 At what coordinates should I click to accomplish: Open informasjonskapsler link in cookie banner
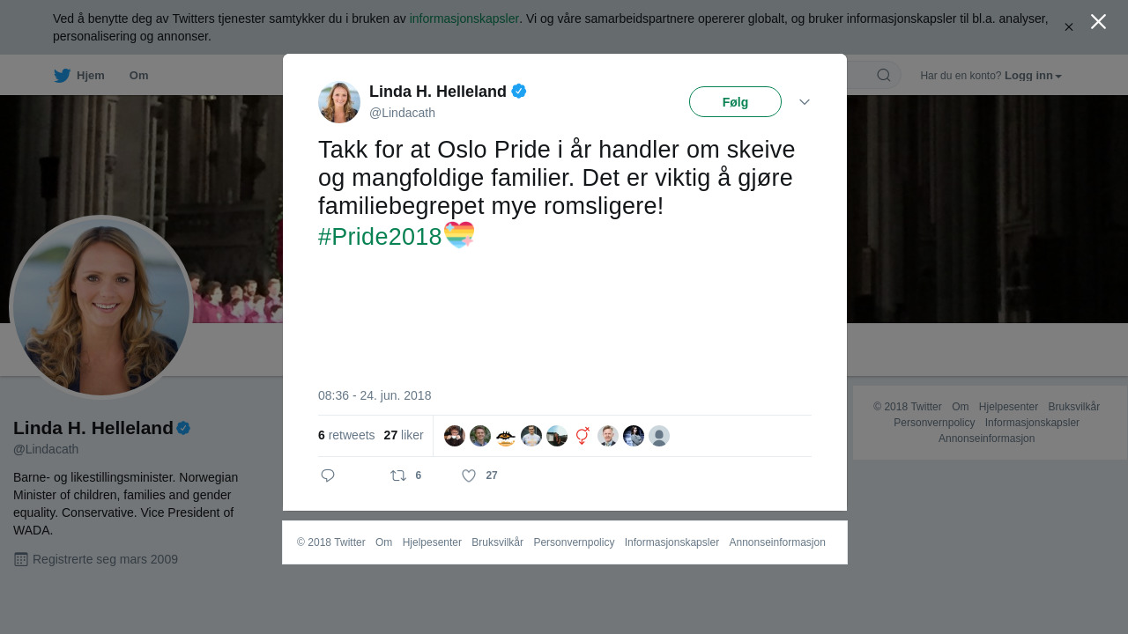coord(464,18)
